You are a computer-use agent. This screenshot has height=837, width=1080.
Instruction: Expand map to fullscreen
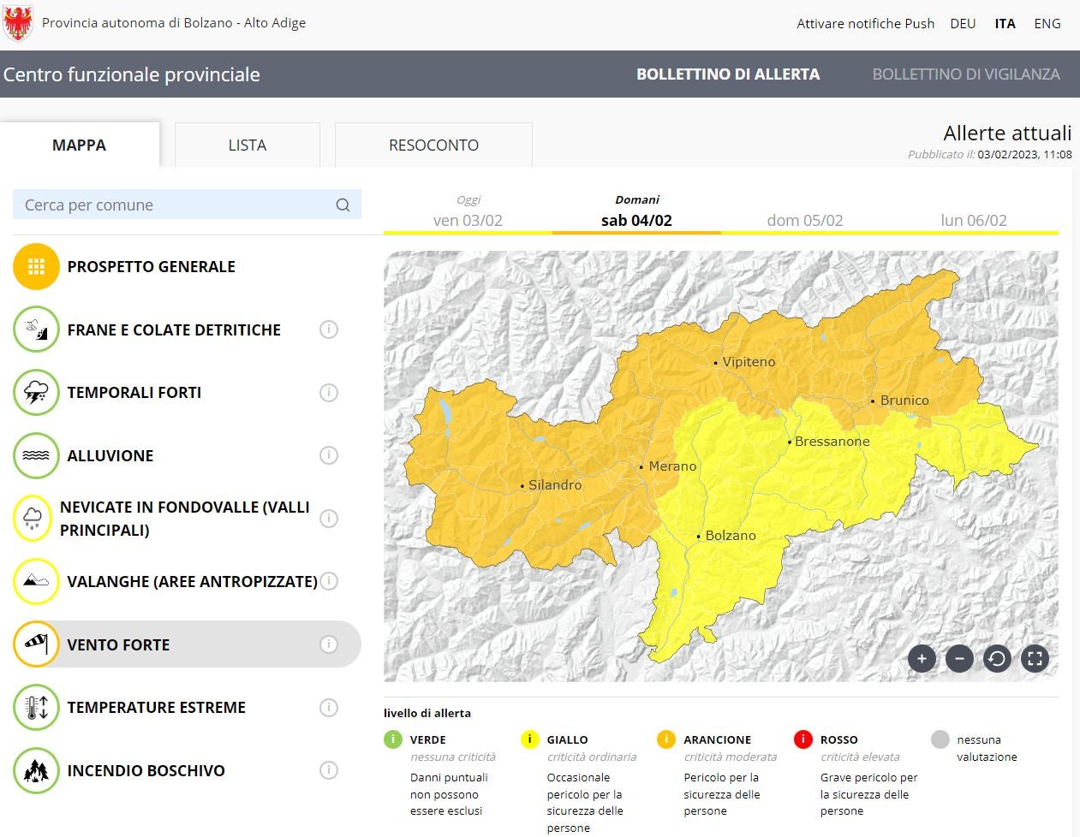tap(1035, 659)
